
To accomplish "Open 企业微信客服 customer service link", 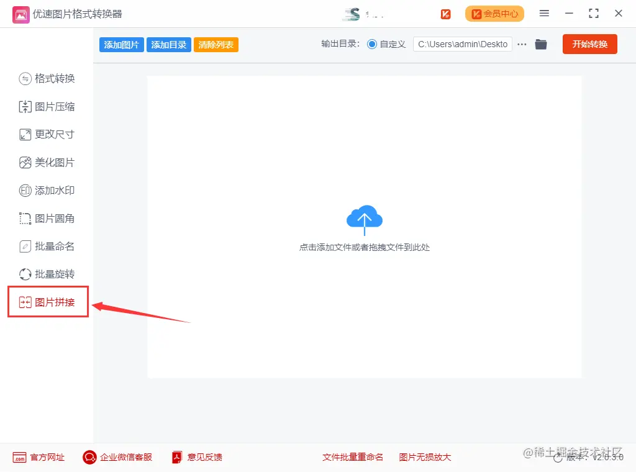I will pos(117,457).
